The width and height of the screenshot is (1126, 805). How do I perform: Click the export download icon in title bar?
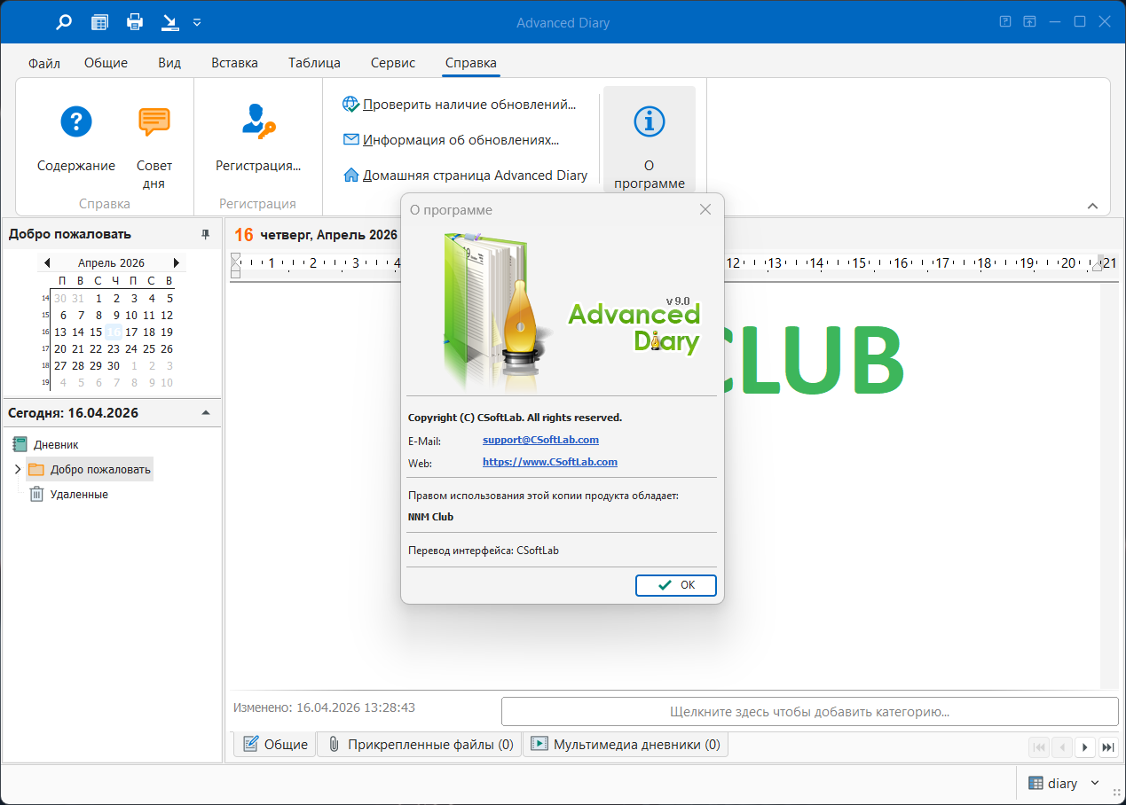pos(169,22)
